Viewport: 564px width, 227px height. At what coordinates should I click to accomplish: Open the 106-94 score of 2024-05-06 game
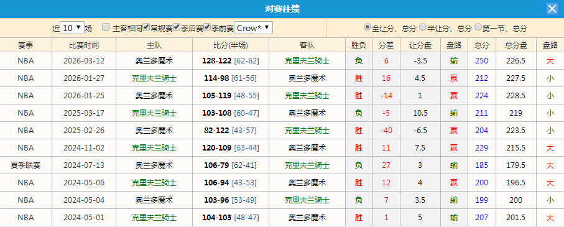(x=216, y=183)
